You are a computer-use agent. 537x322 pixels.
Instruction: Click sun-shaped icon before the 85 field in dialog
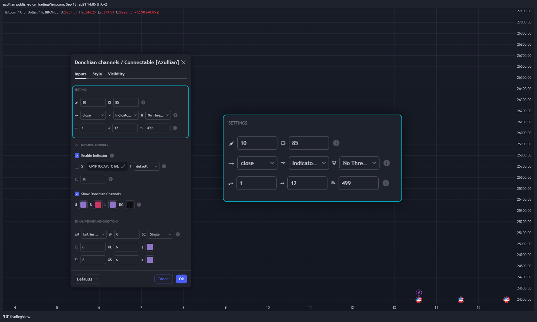point(109,103)
